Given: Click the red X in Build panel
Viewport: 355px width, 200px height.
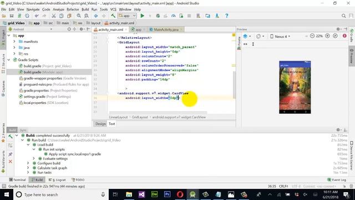Looking at the screenshot, I should pos(10,162).
